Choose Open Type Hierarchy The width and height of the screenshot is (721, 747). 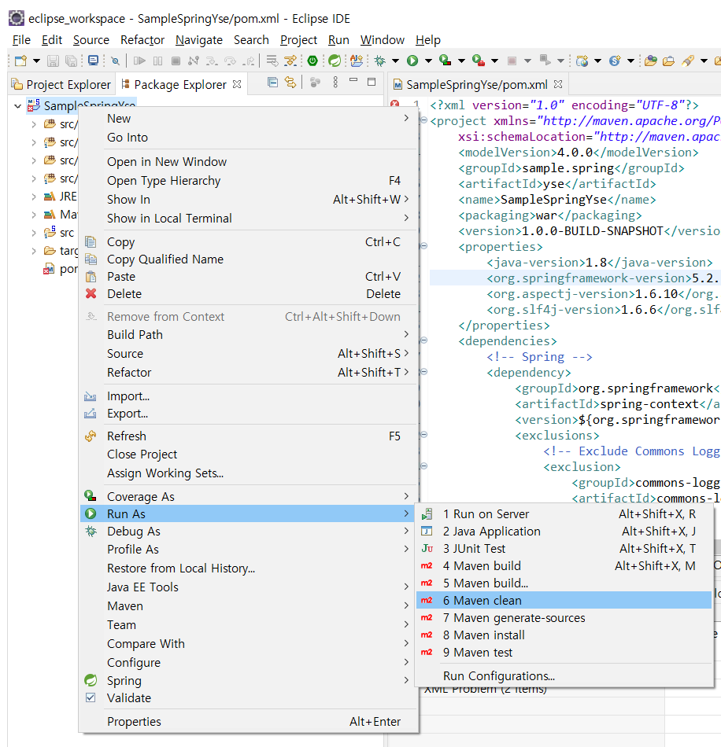(x=250, y=181)
